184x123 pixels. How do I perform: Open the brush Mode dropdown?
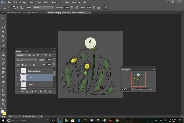pos(43,8)
